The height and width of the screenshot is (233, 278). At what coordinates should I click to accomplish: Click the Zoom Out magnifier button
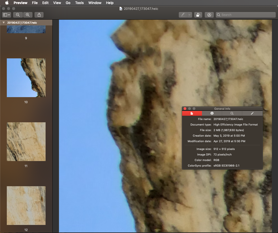tap(18, 15)
